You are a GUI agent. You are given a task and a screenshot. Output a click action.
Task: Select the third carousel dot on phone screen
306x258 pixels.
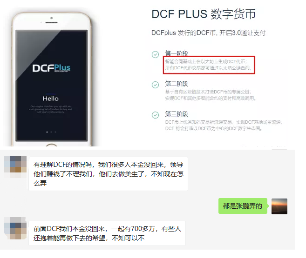[x=55, y=132]
